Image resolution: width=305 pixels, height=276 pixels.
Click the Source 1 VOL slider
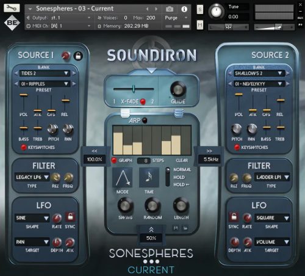point(24,95)
